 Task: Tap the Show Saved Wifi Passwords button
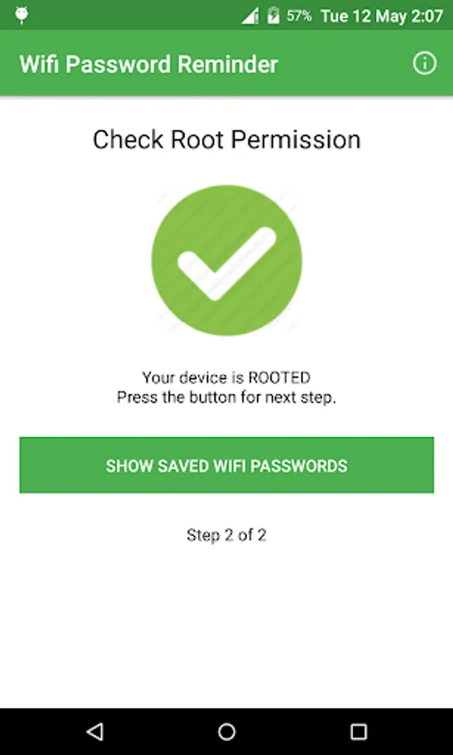pos(226,465)
